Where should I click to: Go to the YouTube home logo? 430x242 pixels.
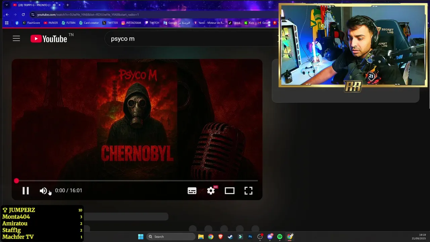tap(49, 39)
